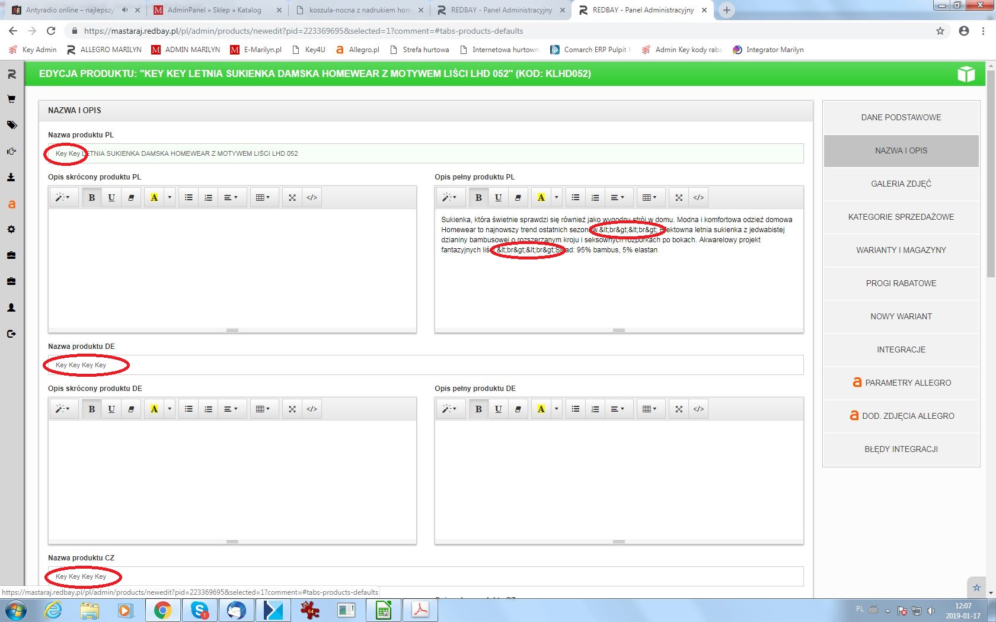Image resolution: width=996 pixels, height=622 pixels.
Task: Toggle code view in Opis skrócony PL editor
Action: point(312,197)
